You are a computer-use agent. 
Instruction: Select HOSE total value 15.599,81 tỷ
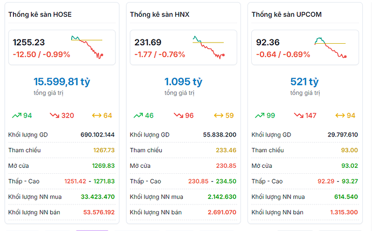(x=62, y=82)
